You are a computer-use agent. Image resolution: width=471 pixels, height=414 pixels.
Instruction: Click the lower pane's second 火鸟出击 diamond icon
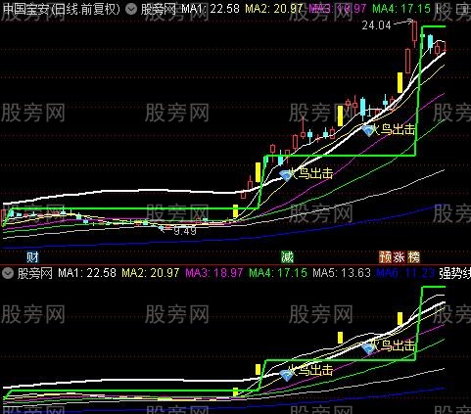coord(368,348)
